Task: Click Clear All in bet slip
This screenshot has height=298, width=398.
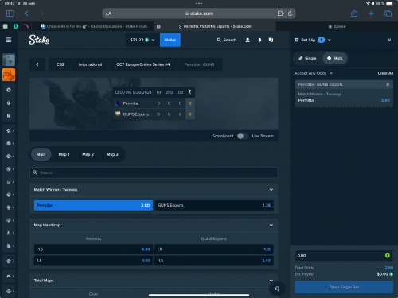Action: point(385,73)
